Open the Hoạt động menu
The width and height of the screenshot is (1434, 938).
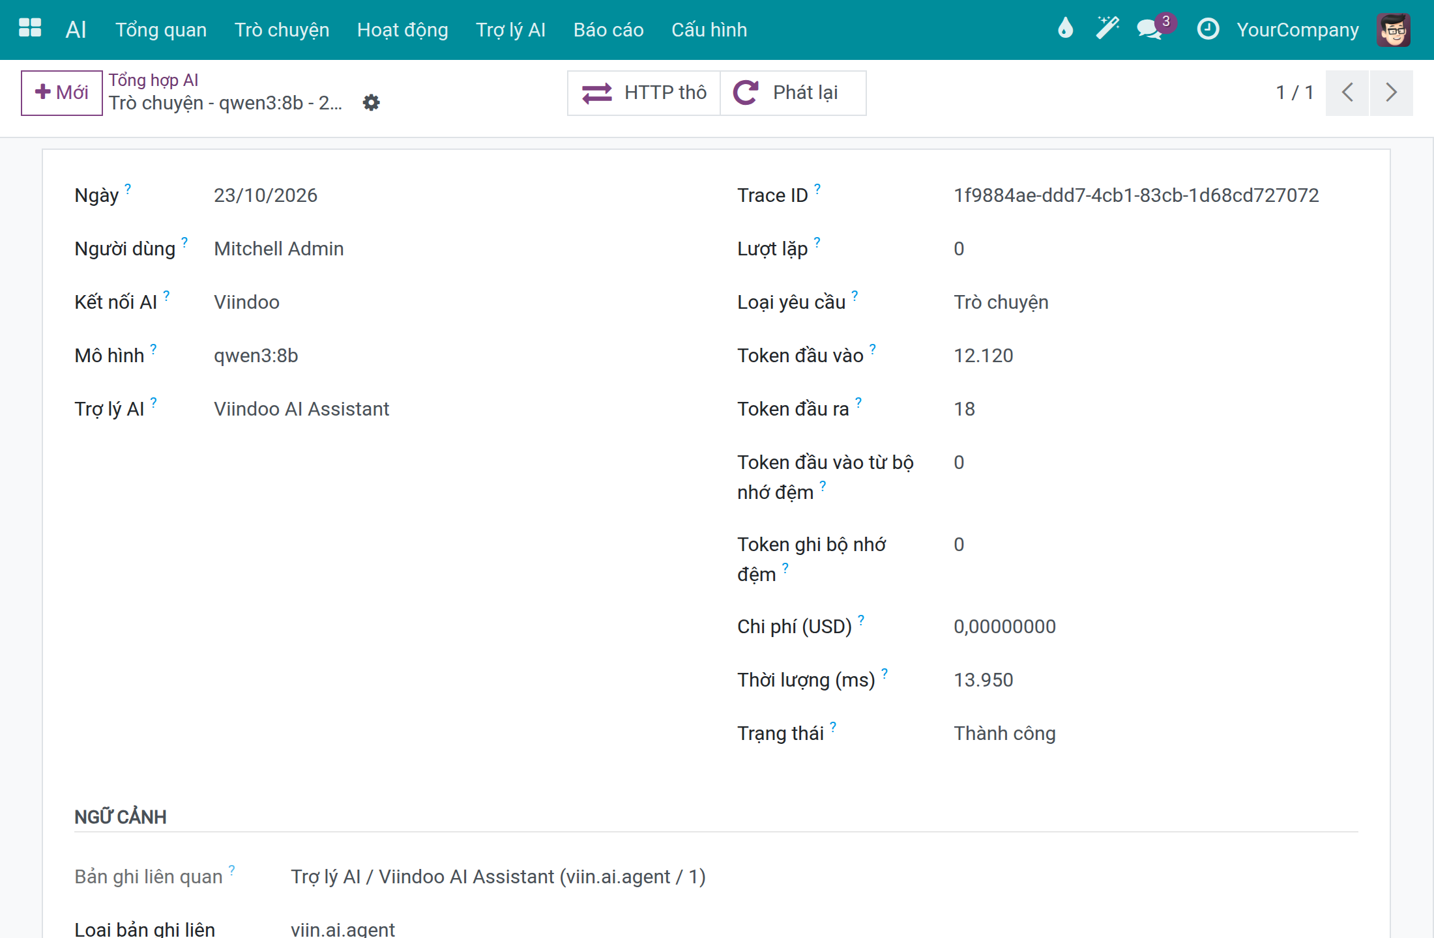pyautogui.click(x=402, y=29)
